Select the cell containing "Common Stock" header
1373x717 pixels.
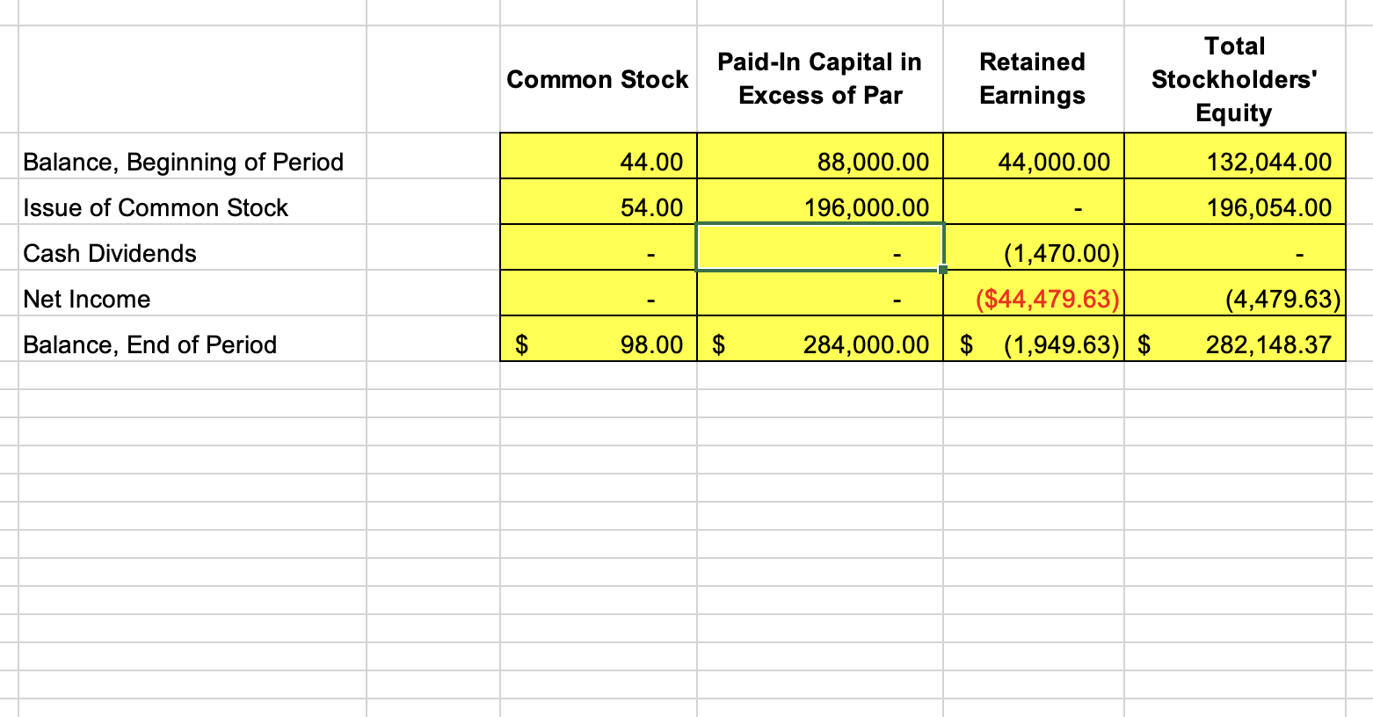pos(598,79)
